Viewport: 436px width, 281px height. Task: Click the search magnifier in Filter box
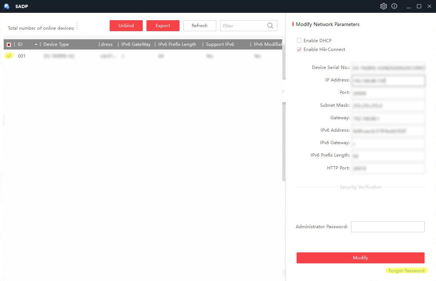click(270, 26)
